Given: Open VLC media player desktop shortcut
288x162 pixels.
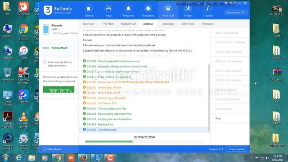Looking at the screenshot, I should [x=23, y=120].
